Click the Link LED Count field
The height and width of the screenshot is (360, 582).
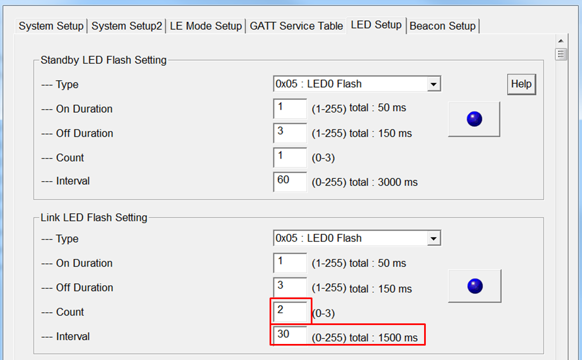click(291, 311)
